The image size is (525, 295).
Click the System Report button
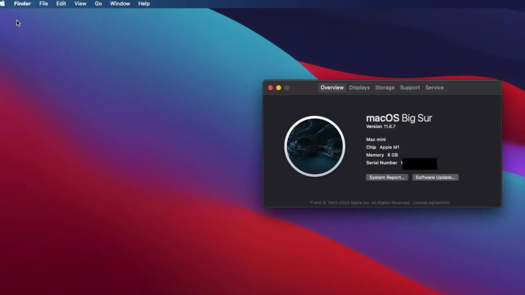(387, 177)
